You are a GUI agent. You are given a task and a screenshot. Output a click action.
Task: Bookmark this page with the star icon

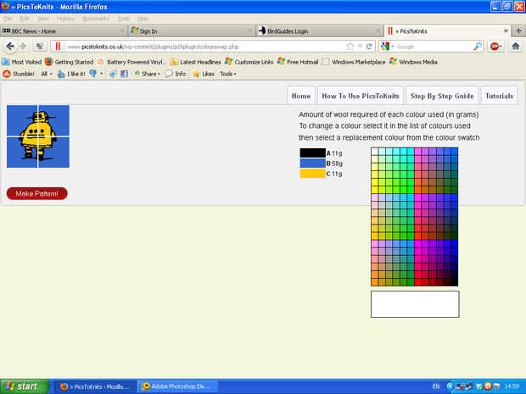click(350, 47)
